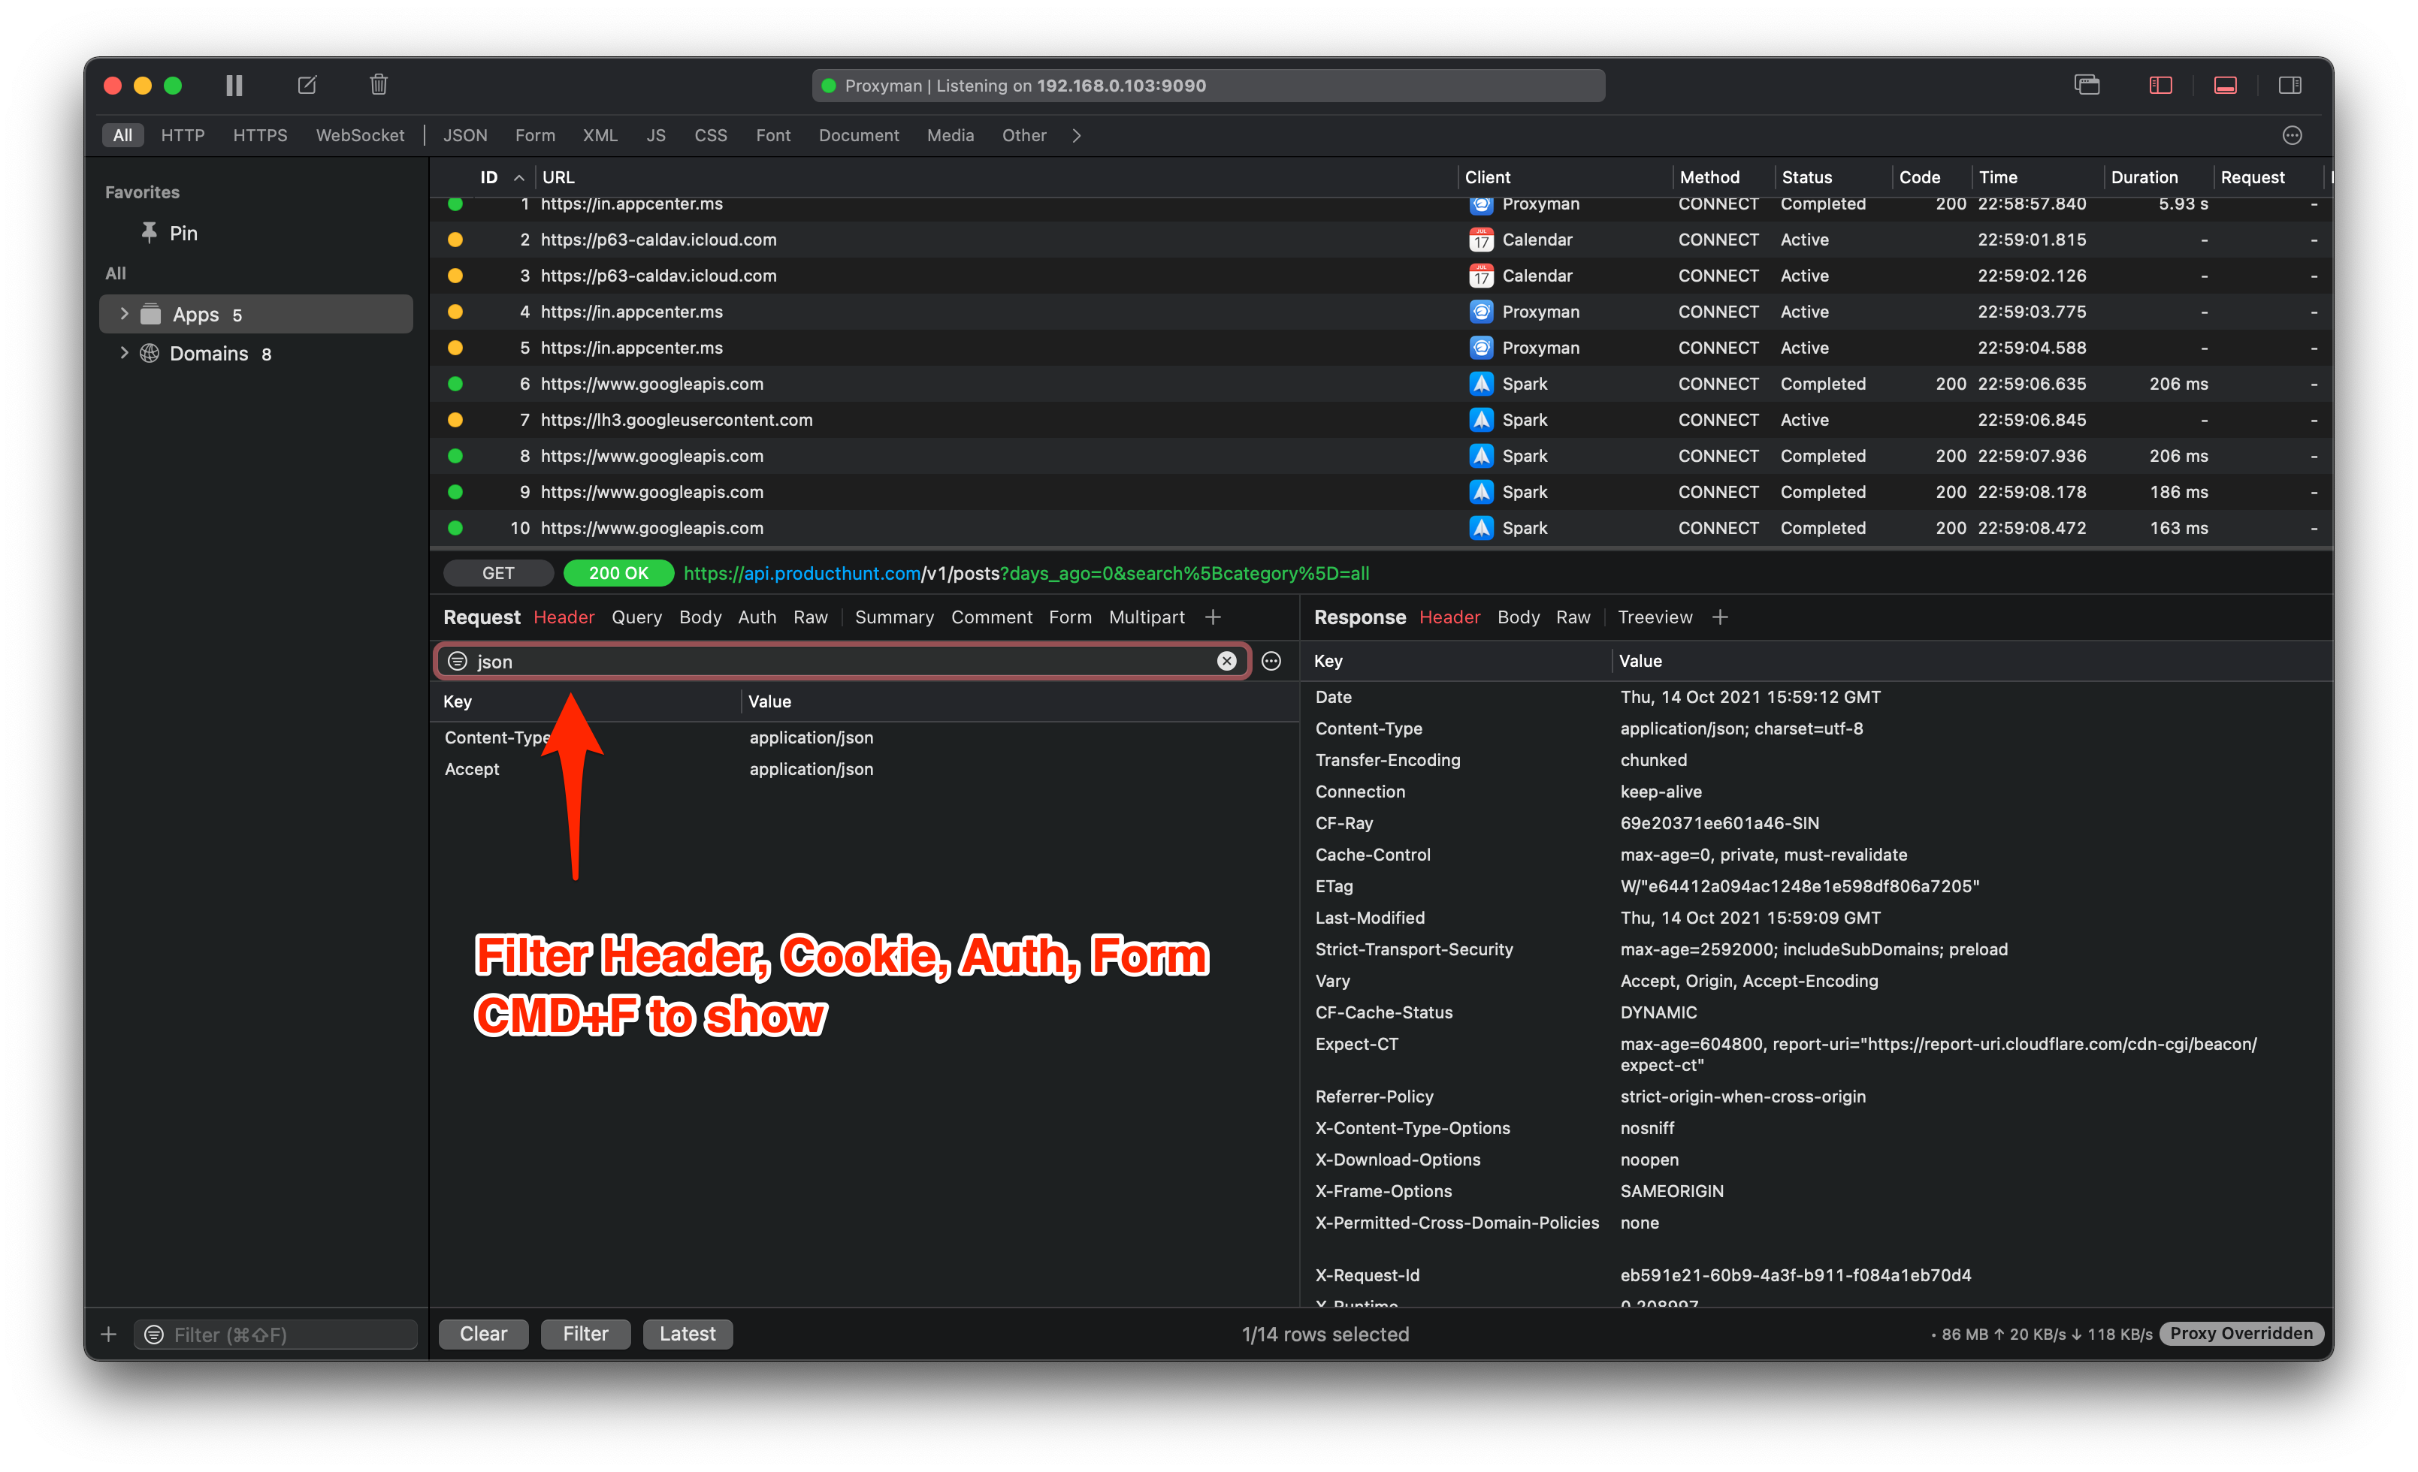Screen dimensions: 2418x1472
Task: Open the filter options icon in the json search field
Action: point(458,661)
